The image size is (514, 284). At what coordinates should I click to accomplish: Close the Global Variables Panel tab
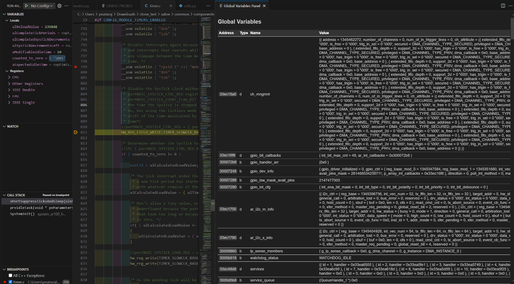coord(264,6)
